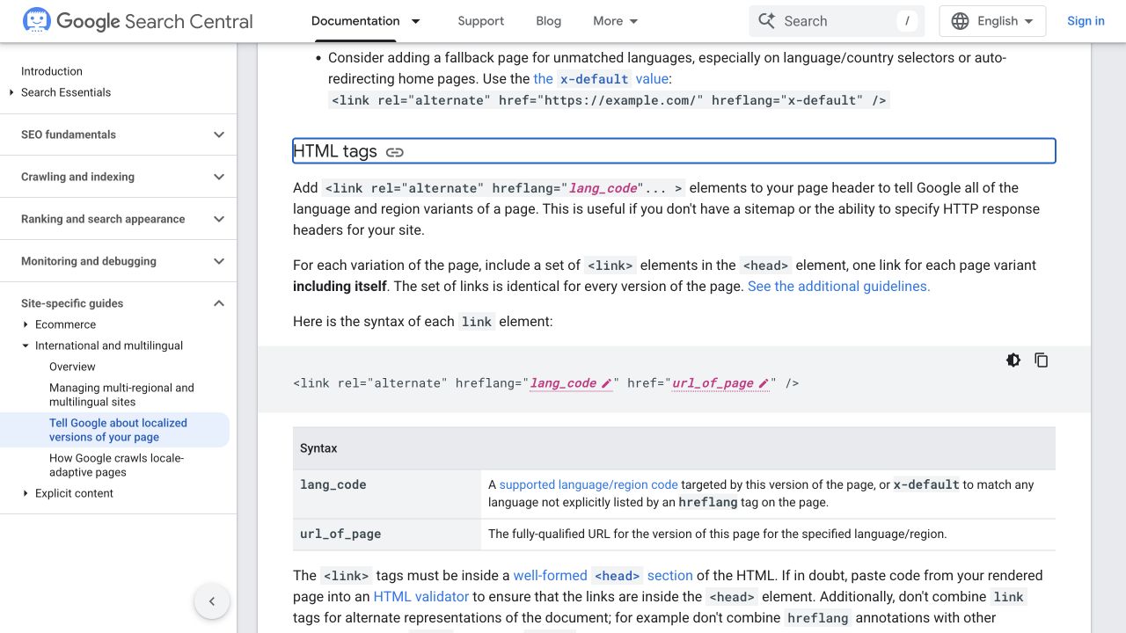Toggle dark code theme icon
The width and height of the screenshot is (1126, 633).
[1013, 360]
